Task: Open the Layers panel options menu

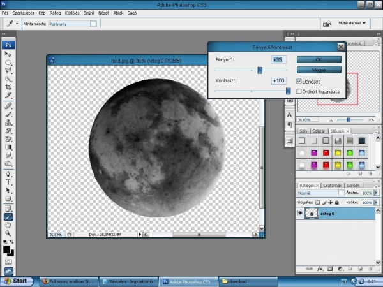Action: pos(378,186)
